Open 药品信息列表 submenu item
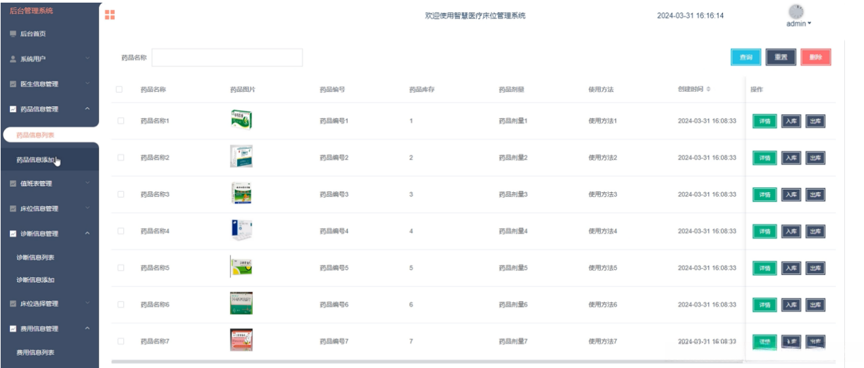This screenshot has width=864, height=368. (x=50, y=135)
